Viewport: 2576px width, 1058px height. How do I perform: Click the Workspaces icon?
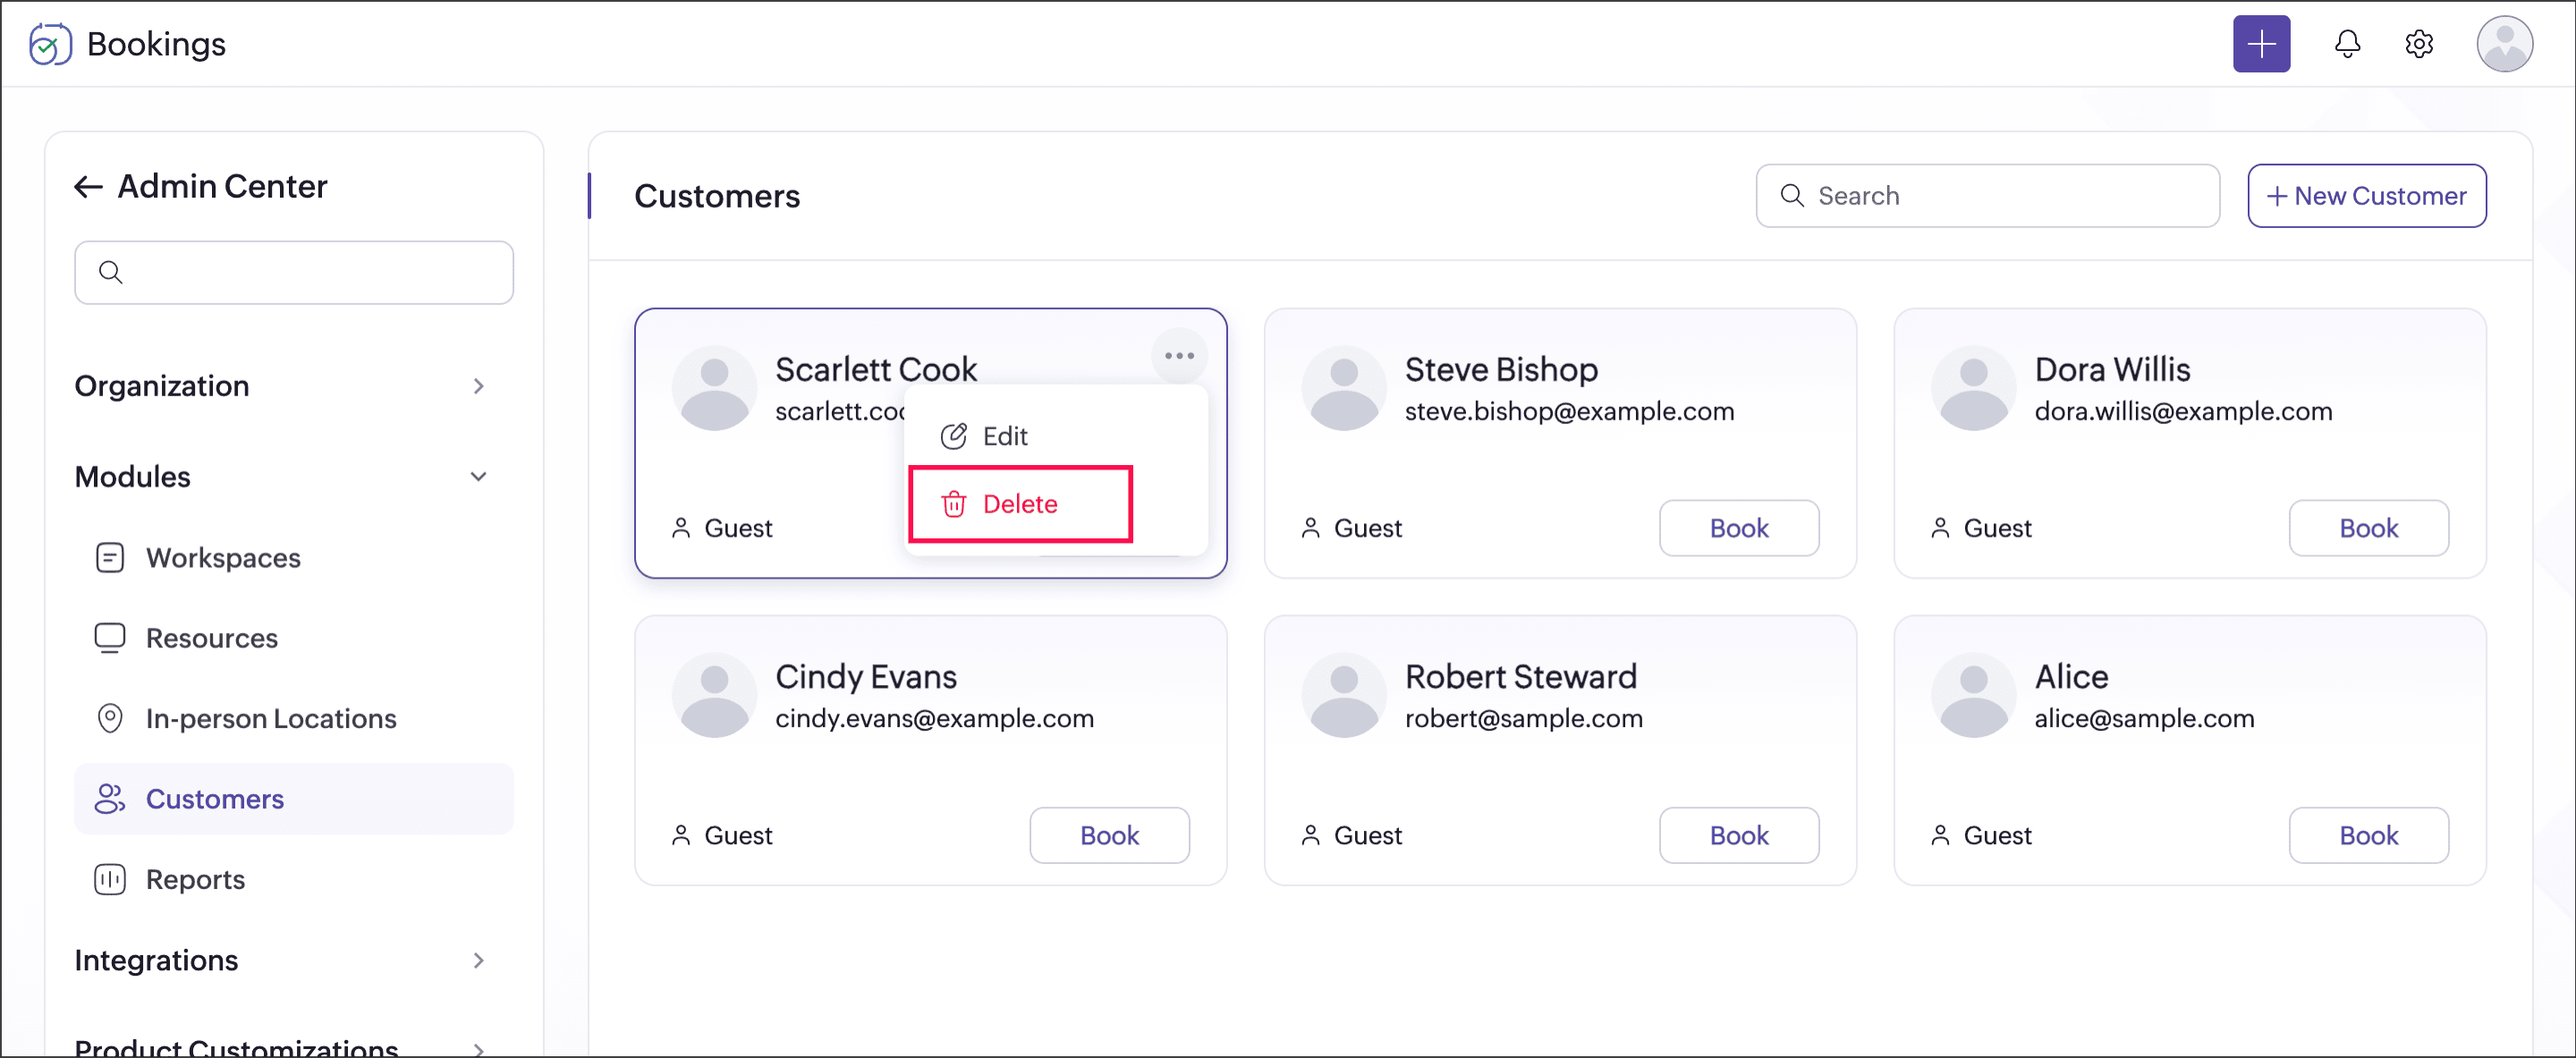[110, 557]
